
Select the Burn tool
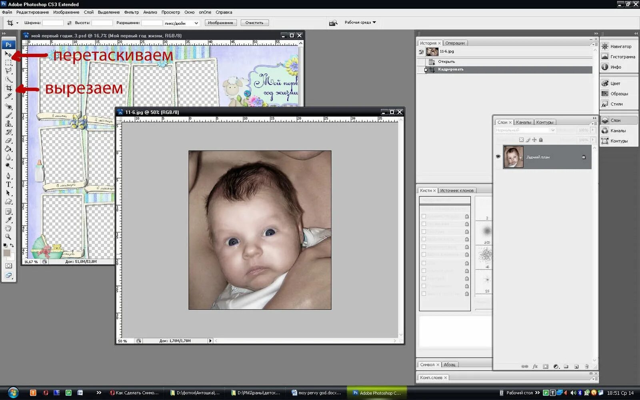[x=8, y=166]
